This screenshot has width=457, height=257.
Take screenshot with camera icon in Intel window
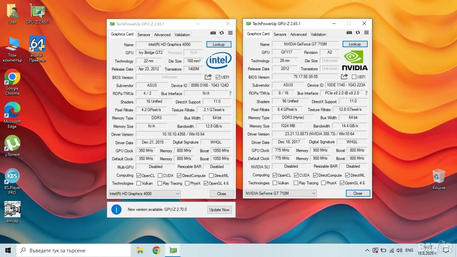[213, 33]
